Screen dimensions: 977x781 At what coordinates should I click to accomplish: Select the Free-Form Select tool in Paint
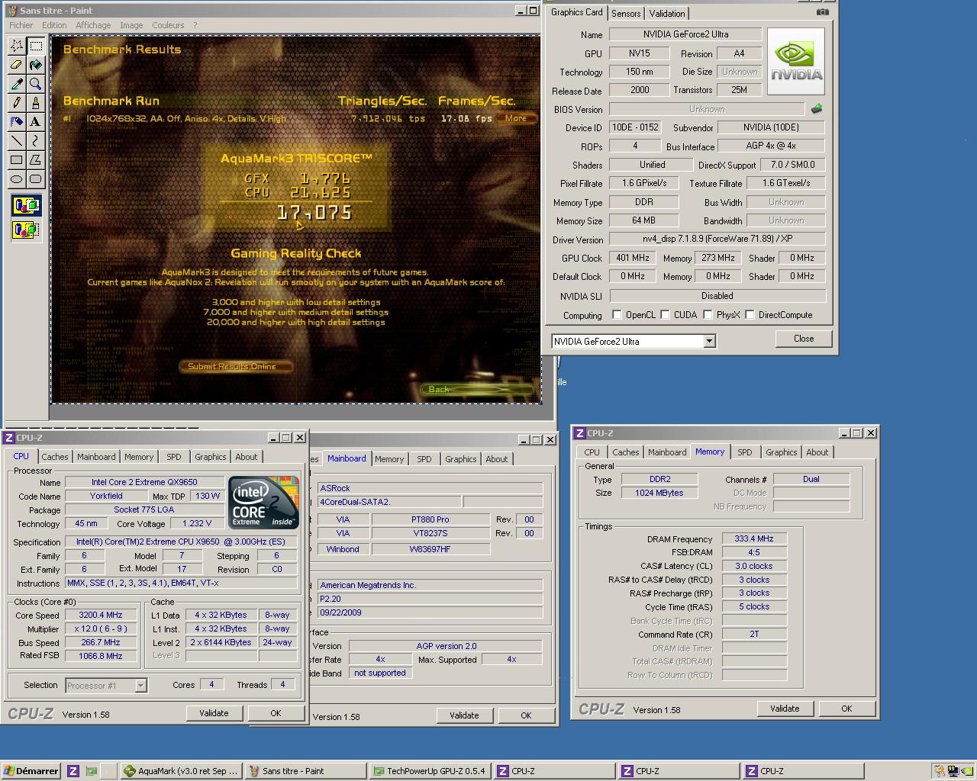[x=16, y=46]
